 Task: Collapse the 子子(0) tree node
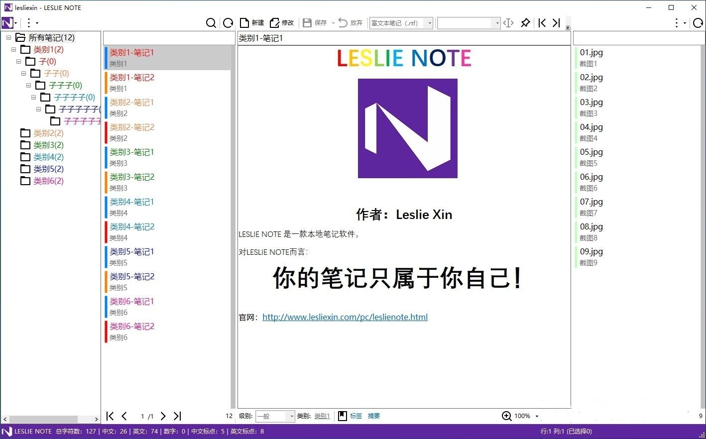click(x=23, y=73)
